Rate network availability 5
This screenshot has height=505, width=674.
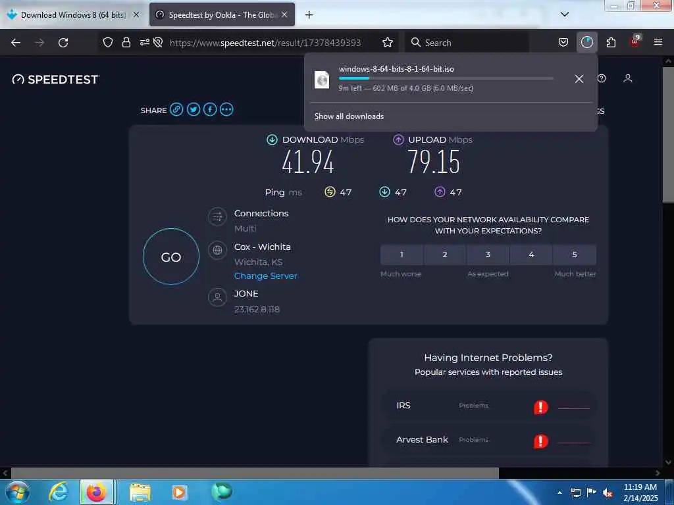pyautogui.click(x=575, y=254)
